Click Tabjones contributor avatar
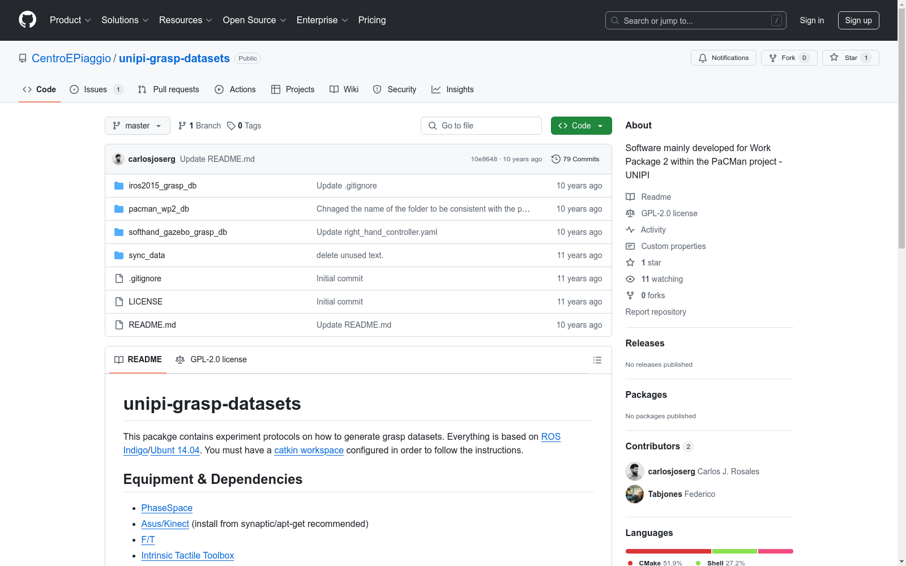The width and height of the screenshot is (906, 566). 635,494
